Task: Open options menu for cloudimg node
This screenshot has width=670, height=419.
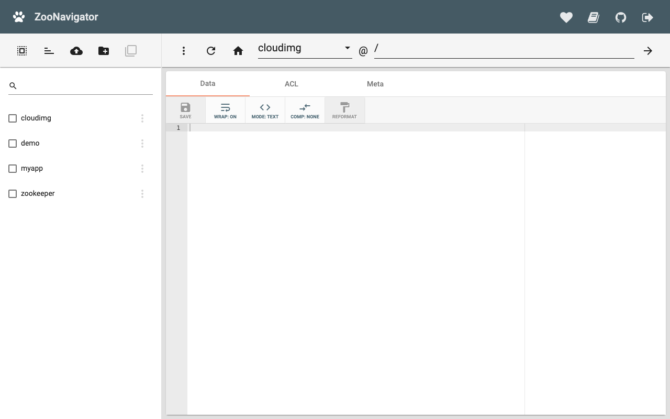Action: (x=142, y=118)
